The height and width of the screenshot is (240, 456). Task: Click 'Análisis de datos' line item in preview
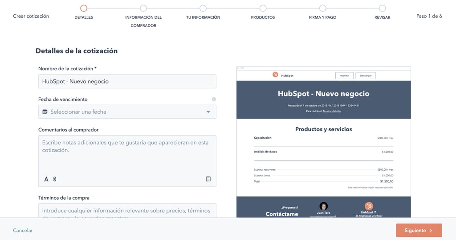265,152
